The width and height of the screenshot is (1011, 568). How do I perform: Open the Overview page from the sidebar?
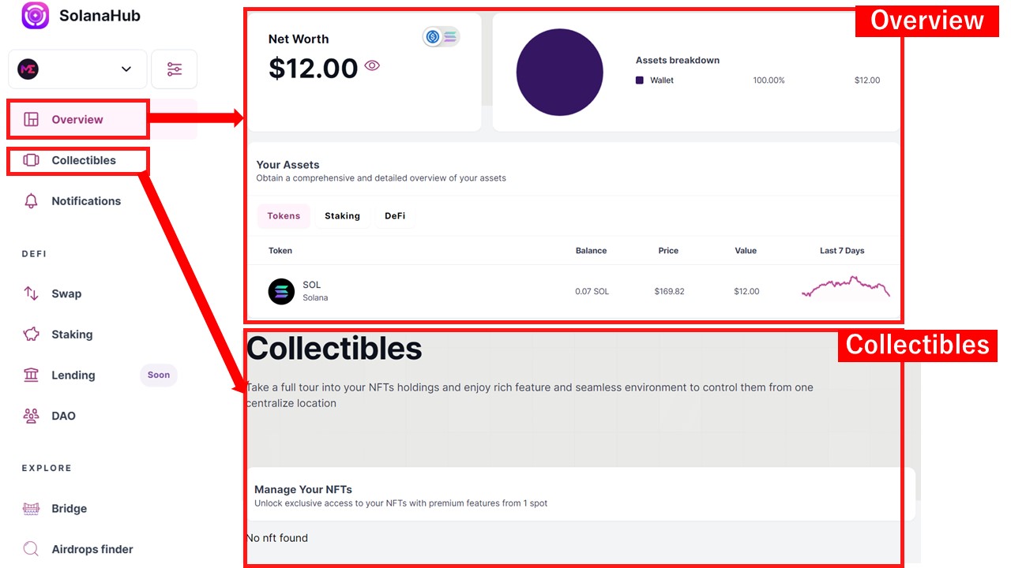(77, 119)
